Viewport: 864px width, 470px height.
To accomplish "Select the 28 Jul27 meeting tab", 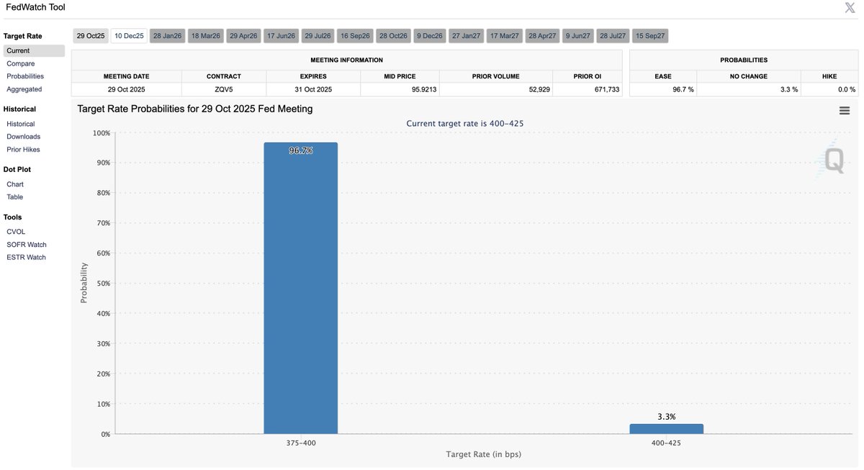I will [613, 35].
